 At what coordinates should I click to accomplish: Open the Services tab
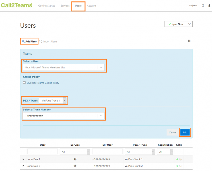[x=65, y=6]
